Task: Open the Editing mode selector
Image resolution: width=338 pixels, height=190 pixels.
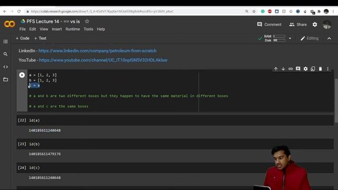Action: coord(309,39)
